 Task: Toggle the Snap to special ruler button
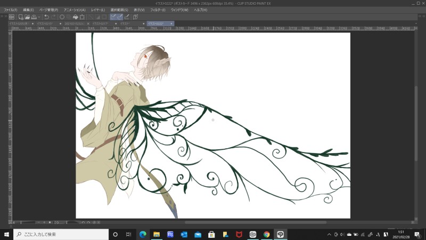120,17
